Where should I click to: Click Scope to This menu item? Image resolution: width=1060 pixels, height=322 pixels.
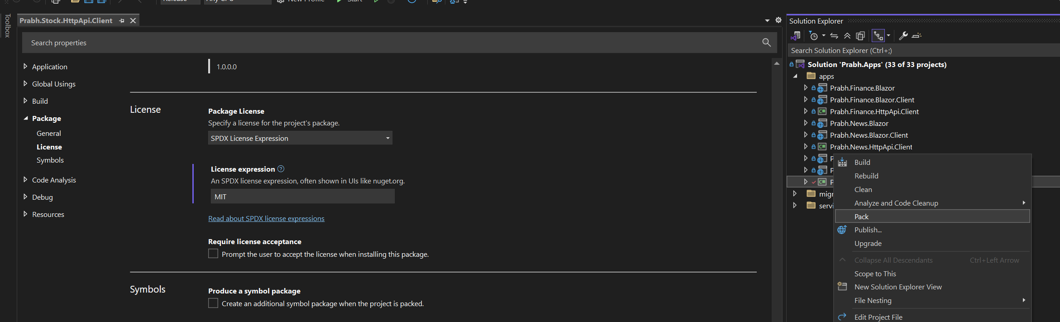pyautogui.click(x=932, y=274)
